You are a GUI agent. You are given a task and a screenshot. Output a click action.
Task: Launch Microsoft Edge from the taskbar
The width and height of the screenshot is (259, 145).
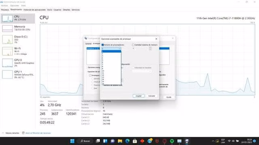pyautogui.click(x=127, y=141)
